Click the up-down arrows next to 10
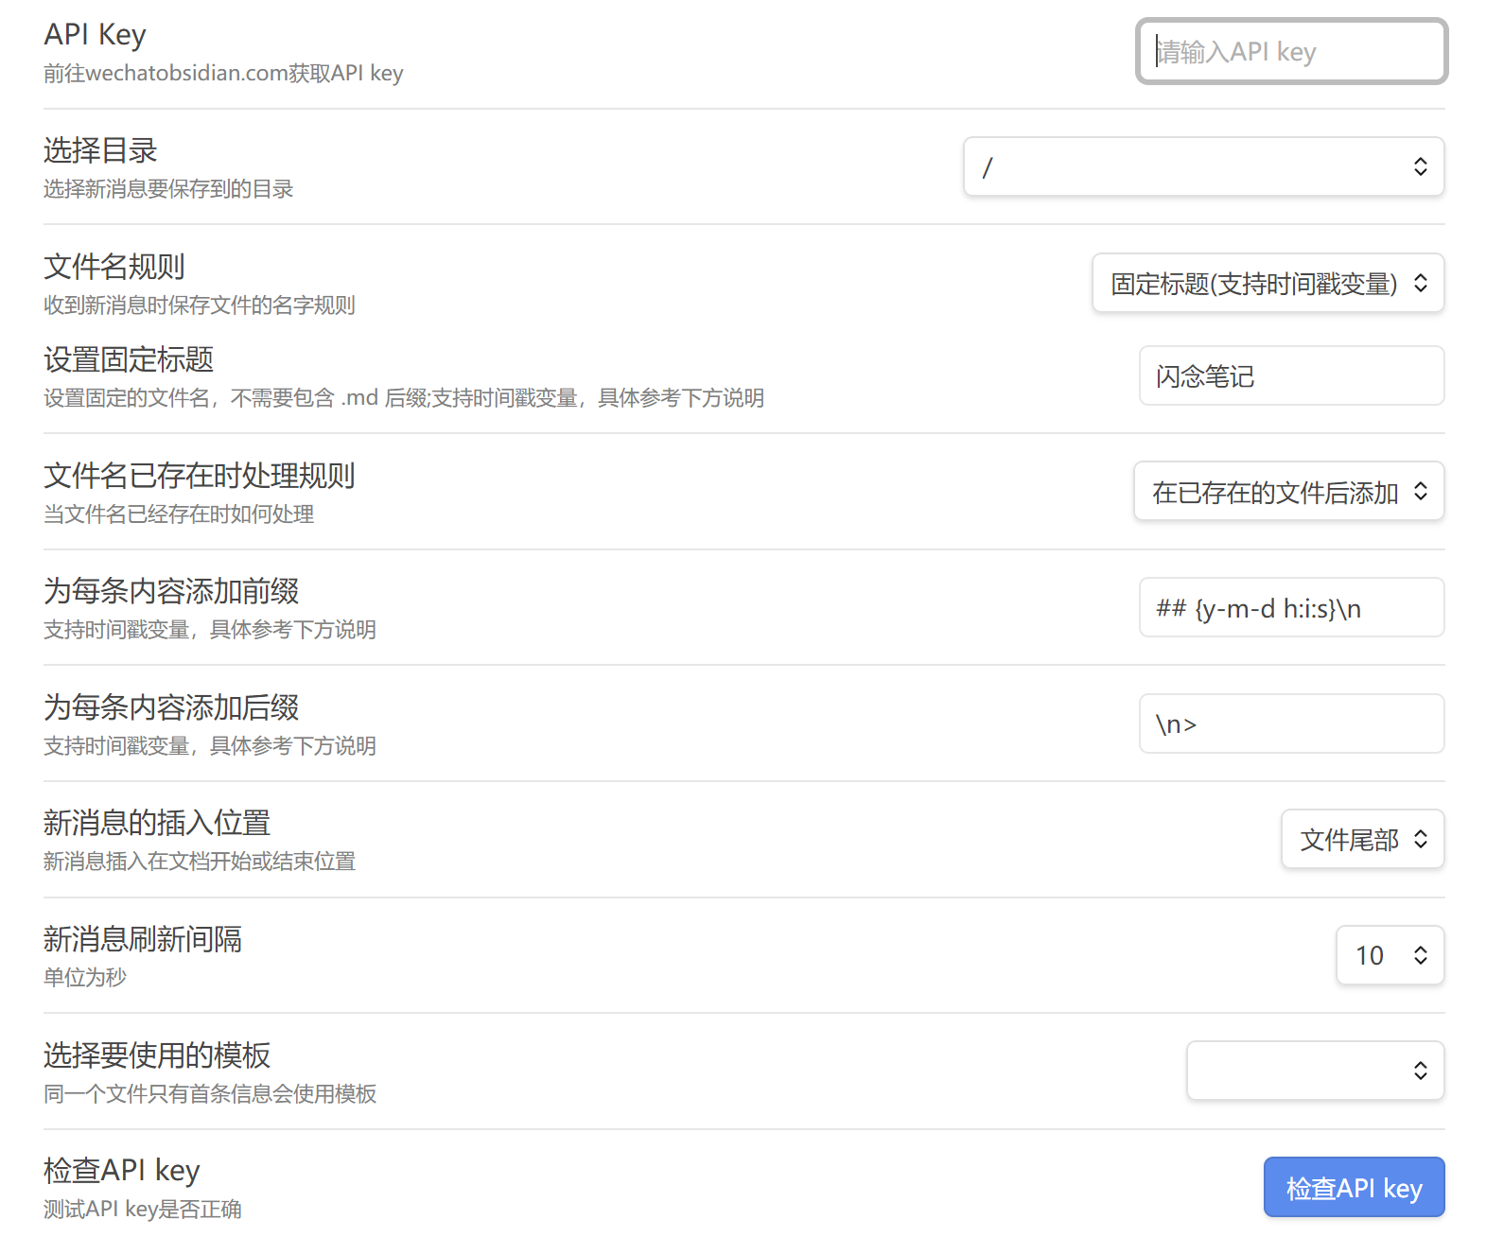The image size is (1504, 1237). (x=1420, y=956)
